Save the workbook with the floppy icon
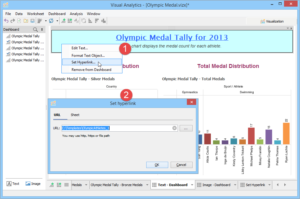 [x=32, y=21]
